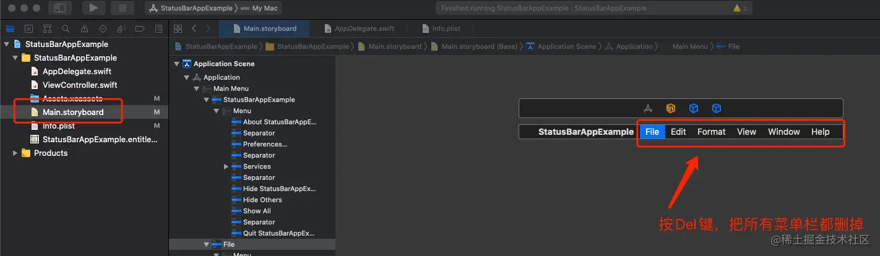Open related items grid menu
880x256 pixels.
[x=178, y=28]
